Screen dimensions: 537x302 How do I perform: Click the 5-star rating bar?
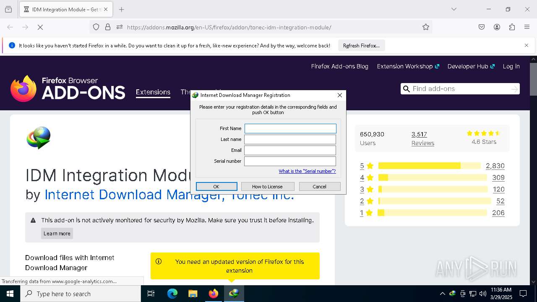tap(429, 166)
